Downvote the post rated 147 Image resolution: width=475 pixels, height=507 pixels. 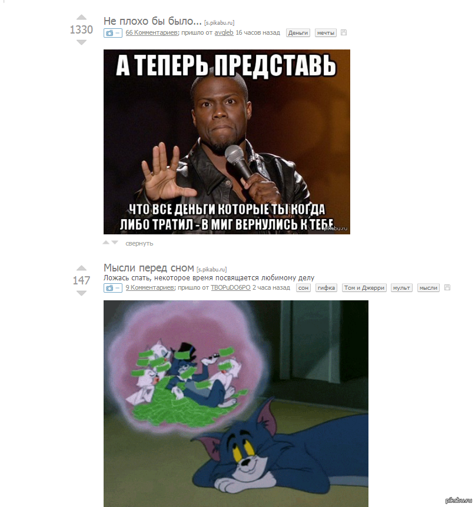click(81, 293)
